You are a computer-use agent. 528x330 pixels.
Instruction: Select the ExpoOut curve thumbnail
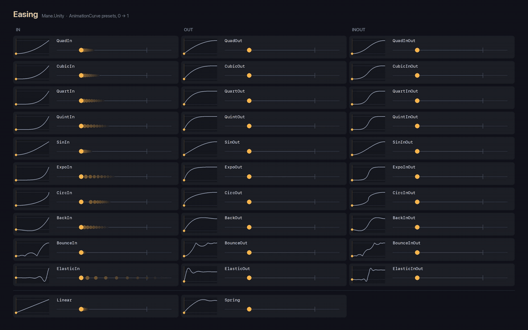[200, 173]
